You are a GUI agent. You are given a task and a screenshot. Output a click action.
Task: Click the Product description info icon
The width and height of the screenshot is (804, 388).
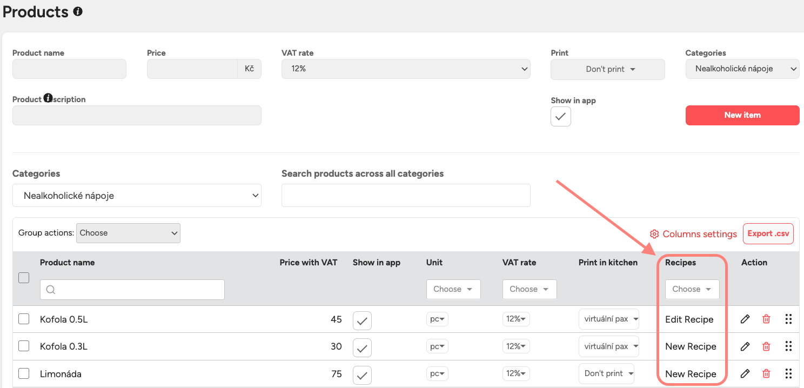48,98
